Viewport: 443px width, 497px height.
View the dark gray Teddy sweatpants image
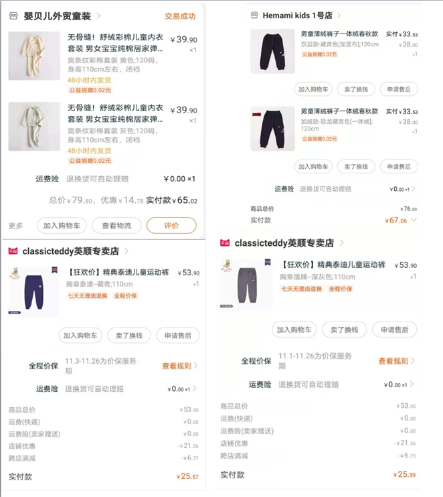pos(246,284)
